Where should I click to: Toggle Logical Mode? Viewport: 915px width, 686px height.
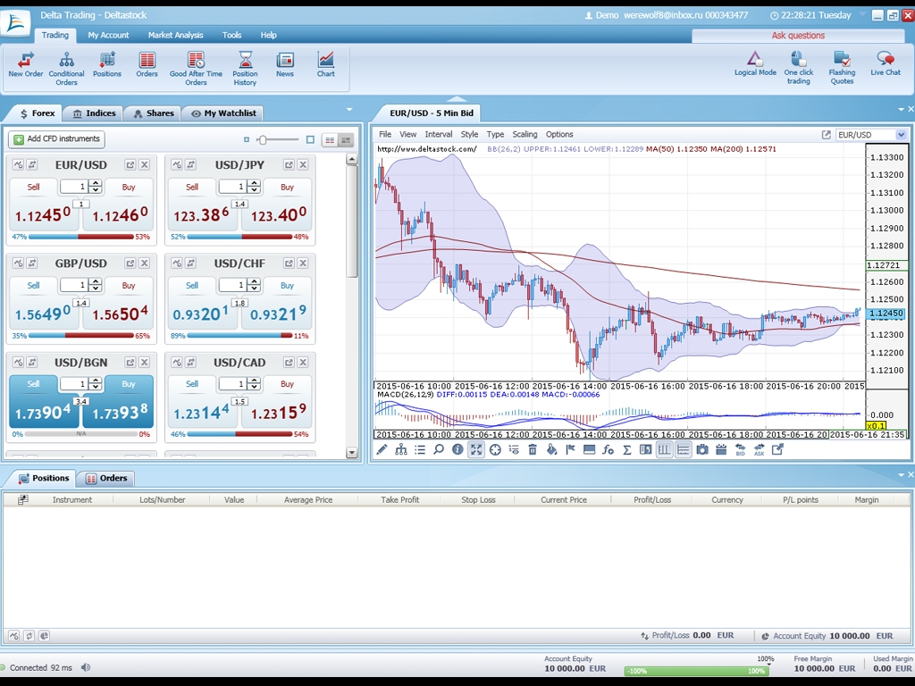[755, 63]
